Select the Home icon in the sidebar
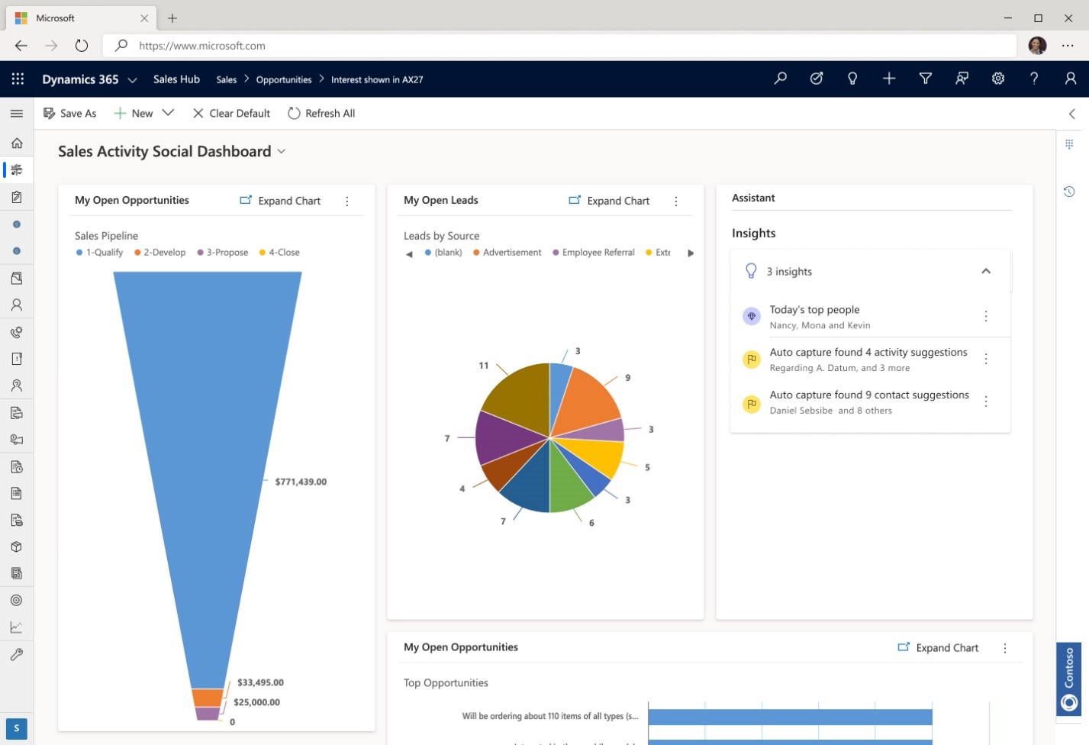The width and height of the screenshot is (1089, 745). tap(17, 143)
